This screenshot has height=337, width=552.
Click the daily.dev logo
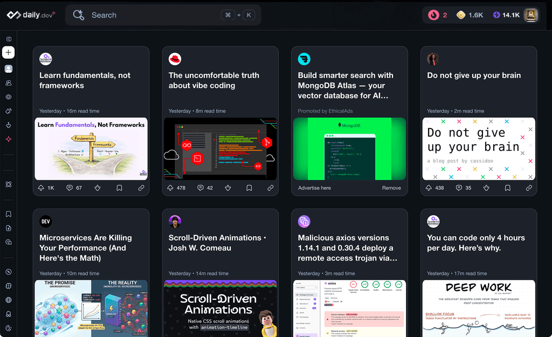(x=31, y=15)
